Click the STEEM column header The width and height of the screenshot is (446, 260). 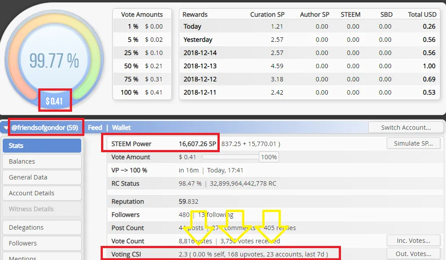tap(351, 15)
